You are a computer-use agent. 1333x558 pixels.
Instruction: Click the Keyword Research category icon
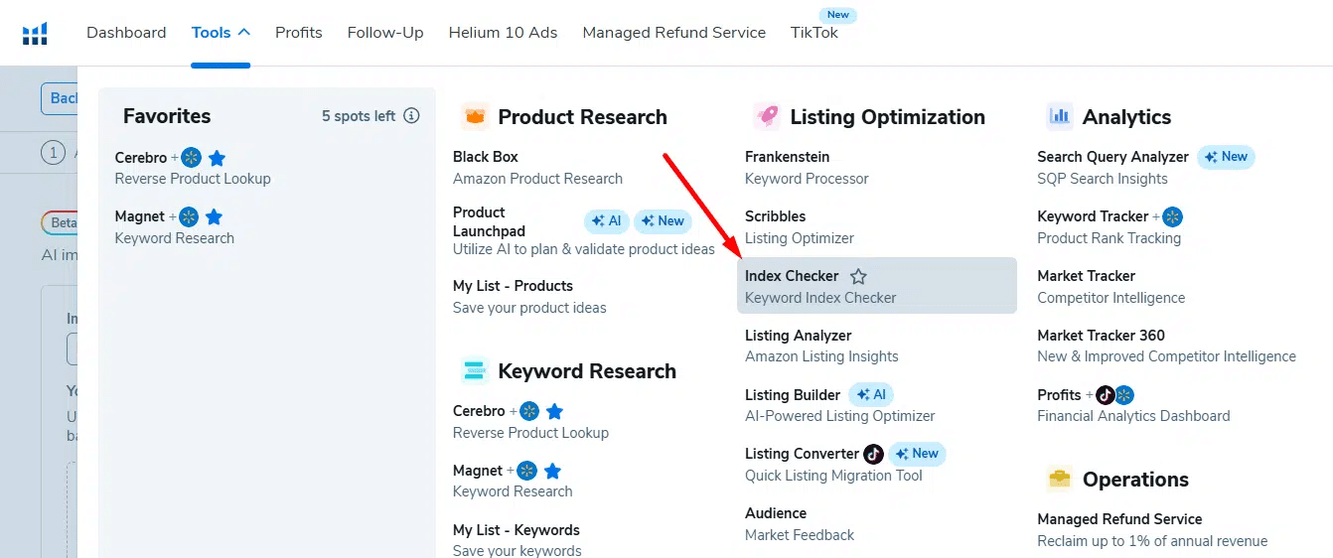[475, 371]
